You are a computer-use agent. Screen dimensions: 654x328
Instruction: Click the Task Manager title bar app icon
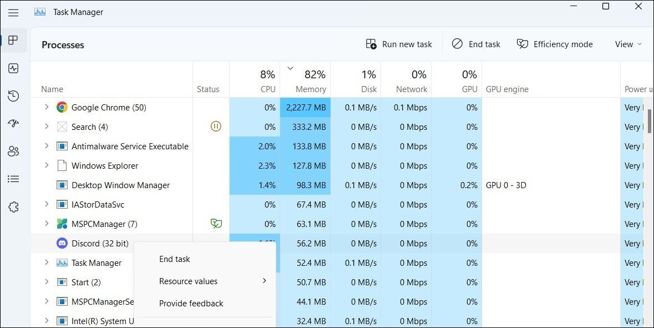[x=40, y=12]
